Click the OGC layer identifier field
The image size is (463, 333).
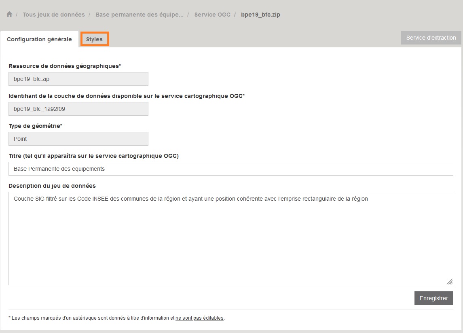78,109
